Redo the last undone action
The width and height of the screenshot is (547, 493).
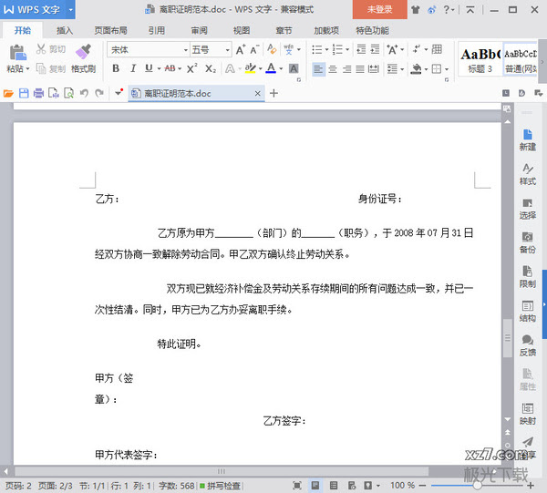tap(99, 93)
